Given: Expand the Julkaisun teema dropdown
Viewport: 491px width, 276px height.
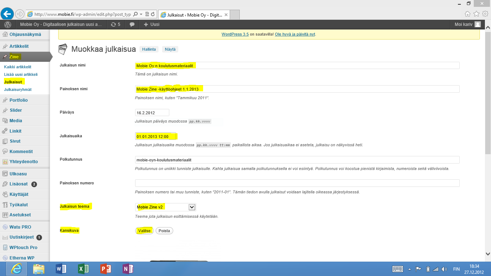Looking at the screenshot, I should click(x=192, y=207).
